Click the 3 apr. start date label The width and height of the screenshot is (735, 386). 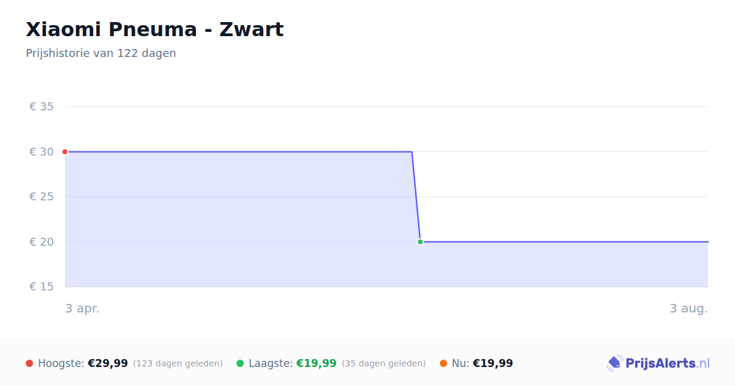pos(83,309)
